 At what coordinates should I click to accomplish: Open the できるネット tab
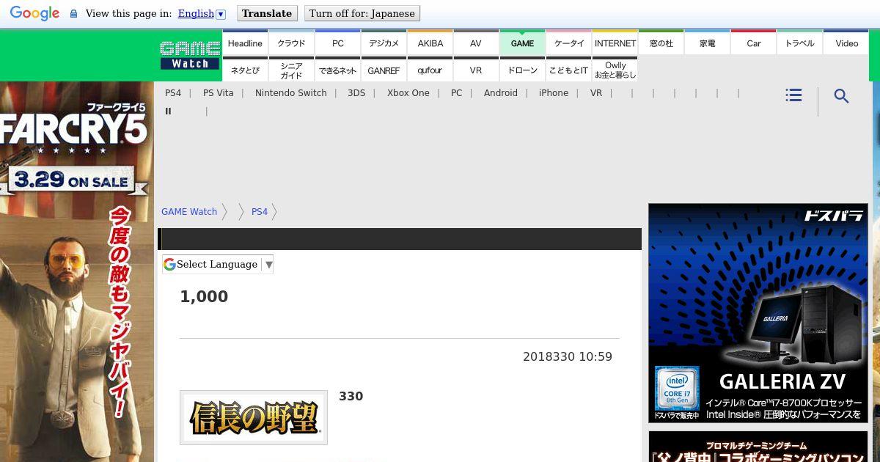click(x=338, y=70)
